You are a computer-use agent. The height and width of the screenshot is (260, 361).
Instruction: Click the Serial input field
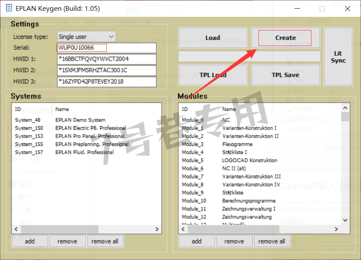tap(106, 48)
